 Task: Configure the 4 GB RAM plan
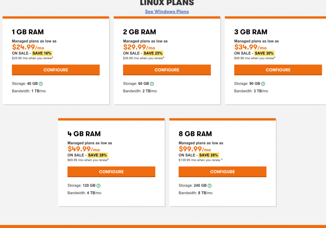click(x=111, y=172)
